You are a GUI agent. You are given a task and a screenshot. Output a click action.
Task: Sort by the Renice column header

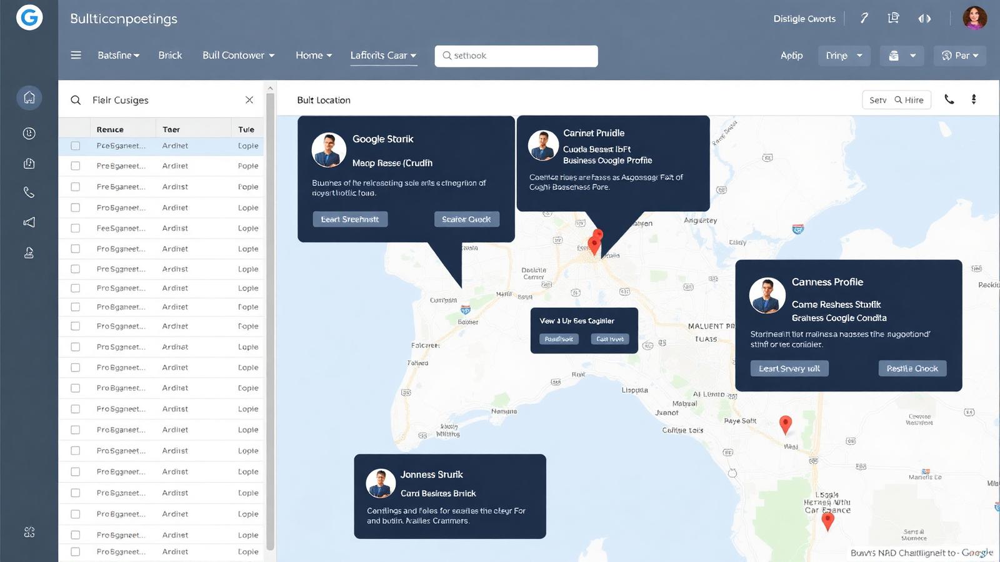click(110, 129)
